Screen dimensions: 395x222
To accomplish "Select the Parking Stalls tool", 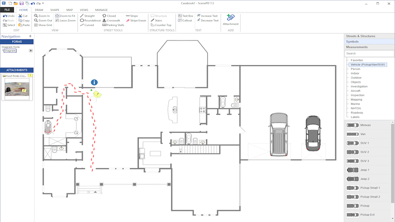I will (113, 25).
